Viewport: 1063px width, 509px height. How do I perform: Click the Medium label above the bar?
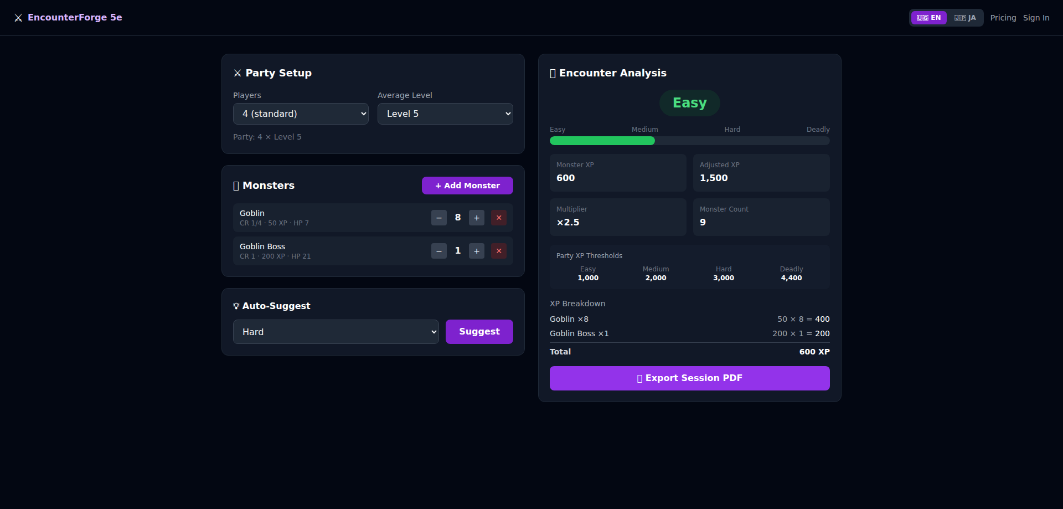645,130
